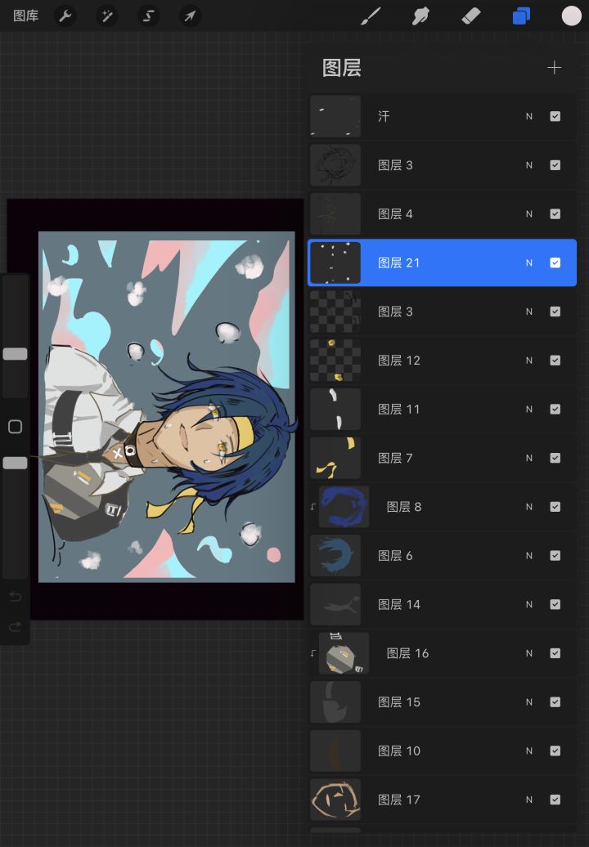The image size is (589, 847).
Task: Open blend mode N for 图层 4
Action: point(529,214)
